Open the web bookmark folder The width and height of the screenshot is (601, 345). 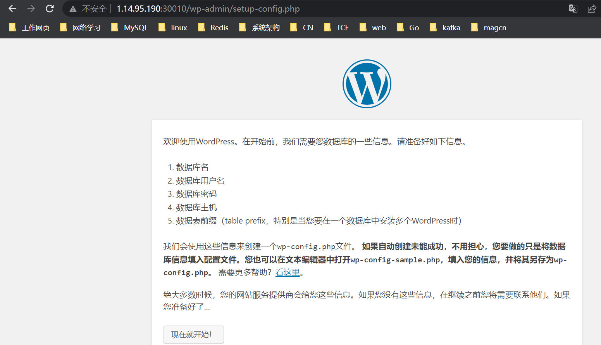[x=372, y=28]
